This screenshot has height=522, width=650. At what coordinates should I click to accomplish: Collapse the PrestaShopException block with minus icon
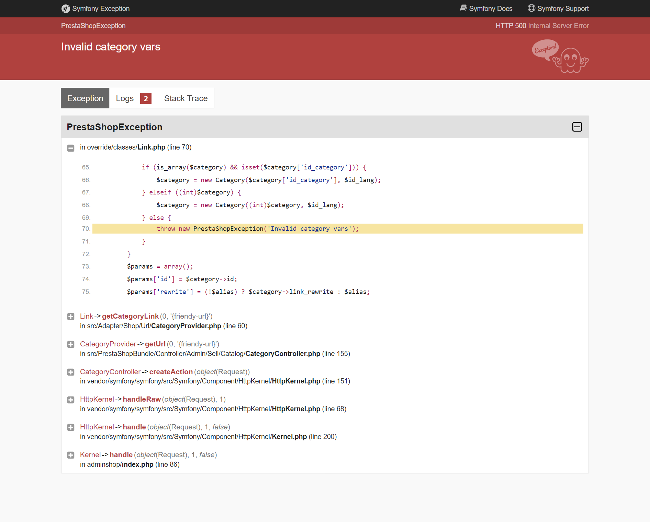[x=577, y=127]
